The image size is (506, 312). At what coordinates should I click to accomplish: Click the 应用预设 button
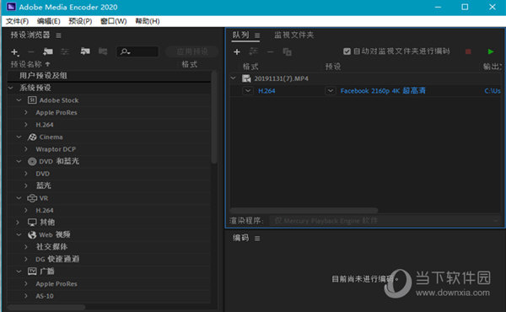192,51
